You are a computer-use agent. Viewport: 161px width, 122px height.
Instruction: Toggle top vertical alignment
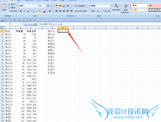tap(57, 6)
